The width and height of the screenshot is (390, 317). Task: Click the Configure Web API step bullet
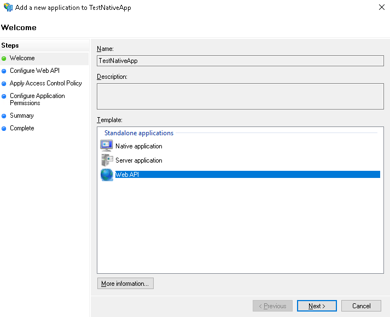point(4,71)
